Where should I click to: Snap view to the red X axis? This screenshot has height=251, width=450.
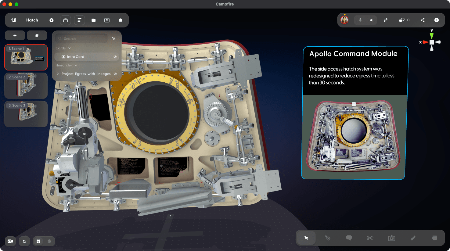[x=425, y=42]
